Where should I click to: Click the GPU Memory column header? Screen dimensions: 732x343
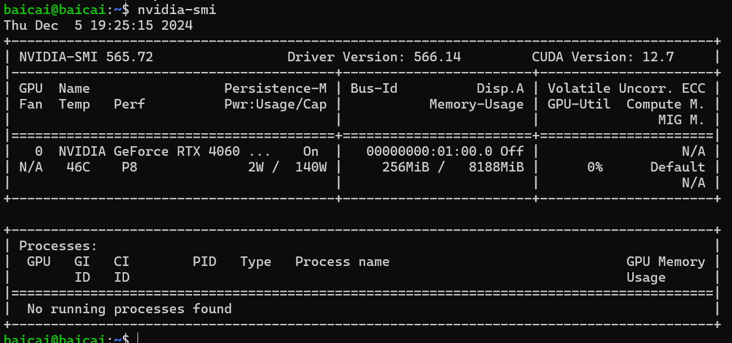(666, 261)
